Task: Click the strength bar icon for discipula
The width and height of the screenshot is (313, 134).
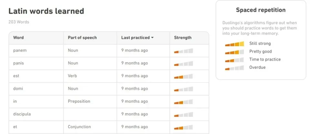Action: coord(184,114)
